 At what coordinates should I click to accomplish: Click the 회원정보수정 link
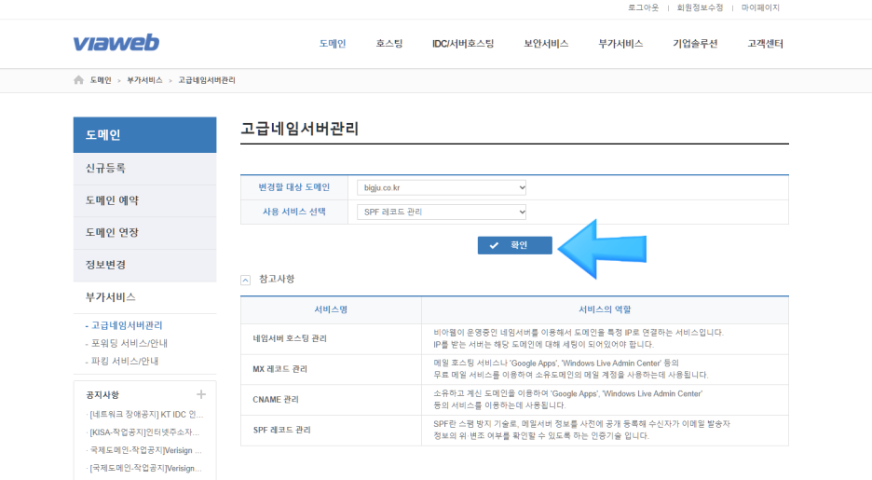pos(701,7)
